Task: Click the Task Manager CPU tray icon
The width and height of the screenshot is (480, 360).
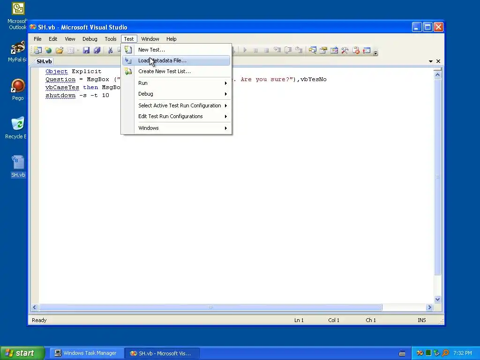Action: 428,353
